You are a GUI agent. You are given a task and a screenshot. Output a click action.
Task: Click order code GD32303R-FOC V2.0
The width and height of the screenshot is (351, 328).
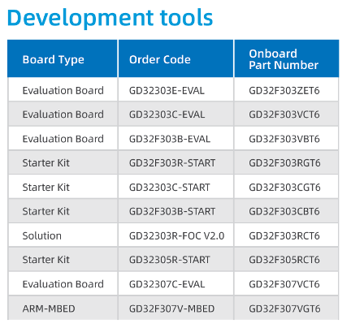tap(177, 235)
